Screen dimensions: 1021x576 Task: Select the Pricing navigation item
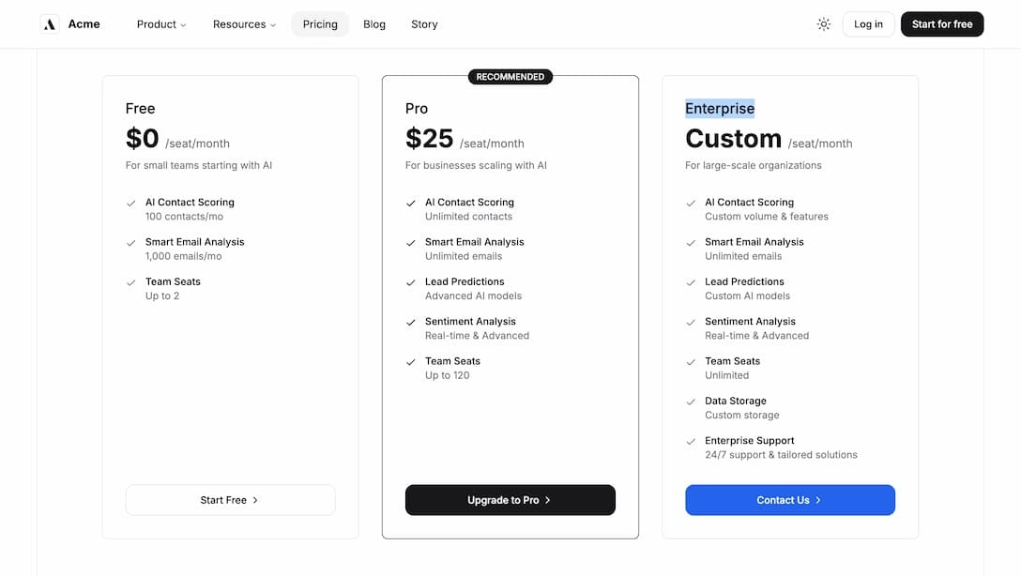319,24
